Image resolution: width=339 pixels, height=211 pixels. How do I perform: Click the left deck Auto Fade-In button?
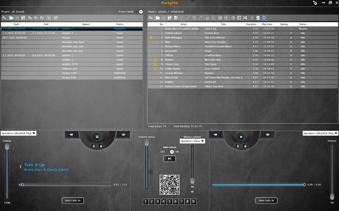tap(73, 200)
